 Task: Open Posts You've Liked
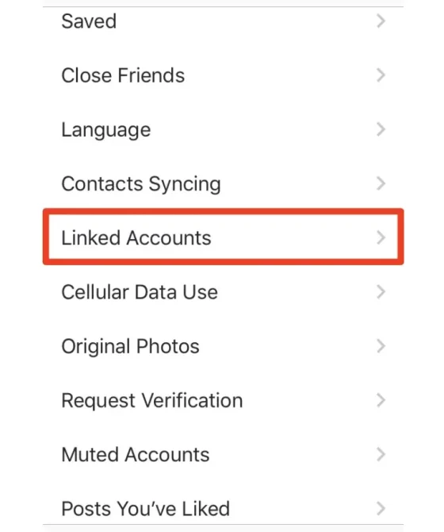223,508
